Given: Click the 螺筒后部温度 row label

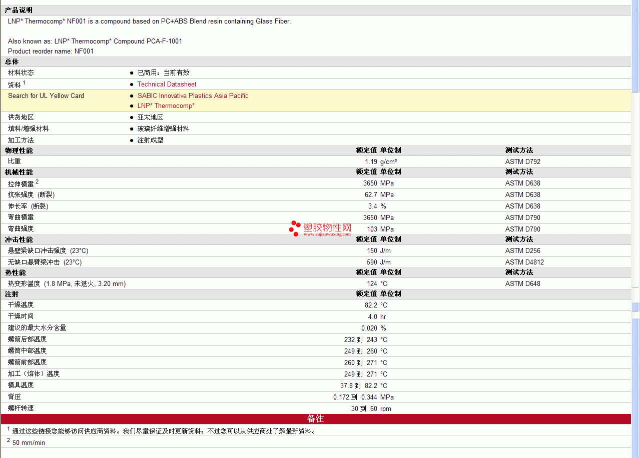Looking at the screenshot, I should coord(28,339).
